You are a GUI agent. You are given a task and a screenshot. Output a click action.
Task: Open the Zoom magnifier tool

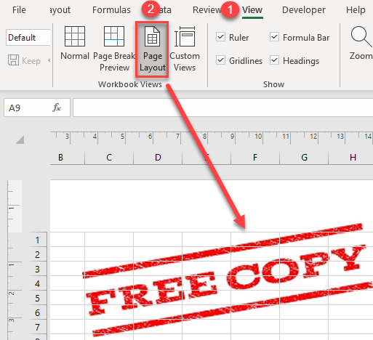click(361, 43)
